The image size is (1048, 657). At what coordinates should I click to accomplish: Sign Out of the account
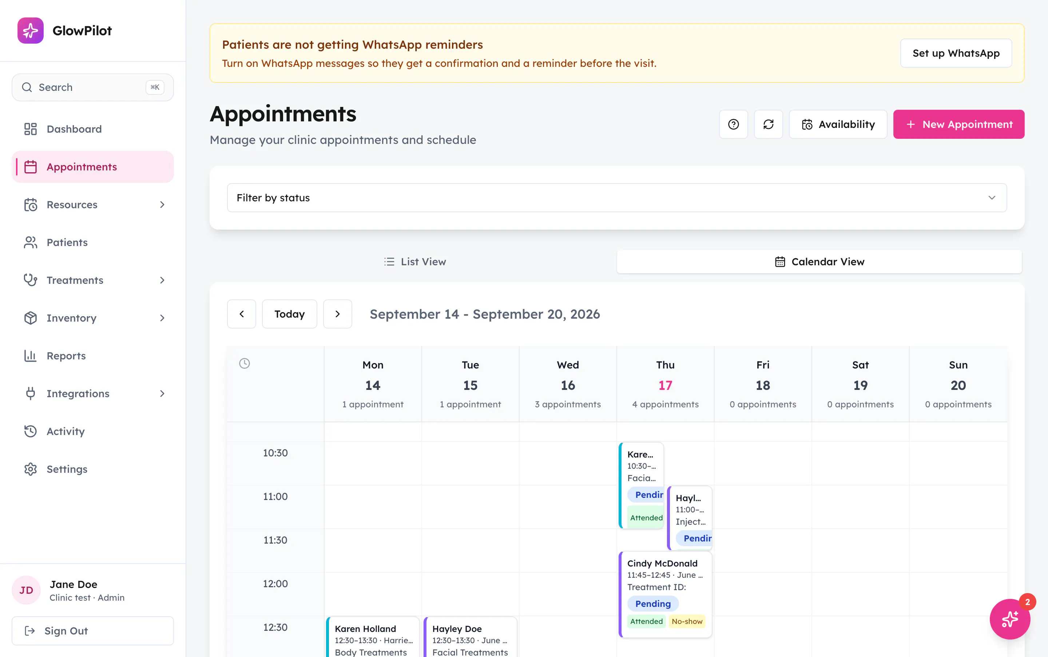[x=93, y=630]
